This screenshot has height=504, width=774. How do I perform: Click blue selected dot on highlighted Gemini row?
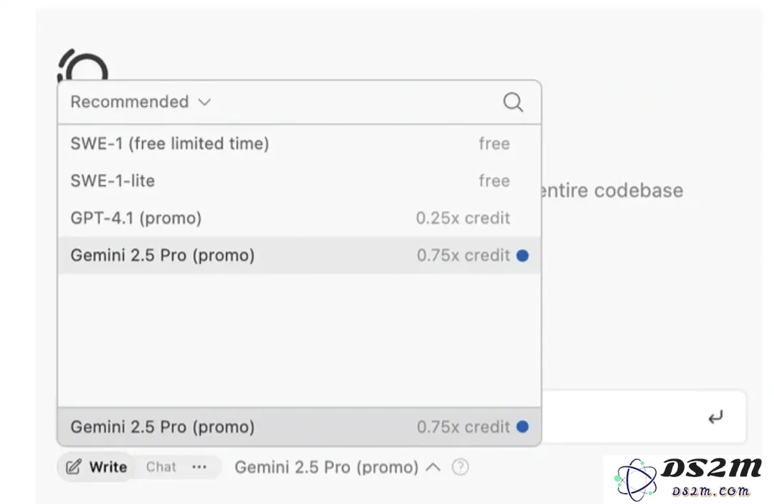coord(522,255)
